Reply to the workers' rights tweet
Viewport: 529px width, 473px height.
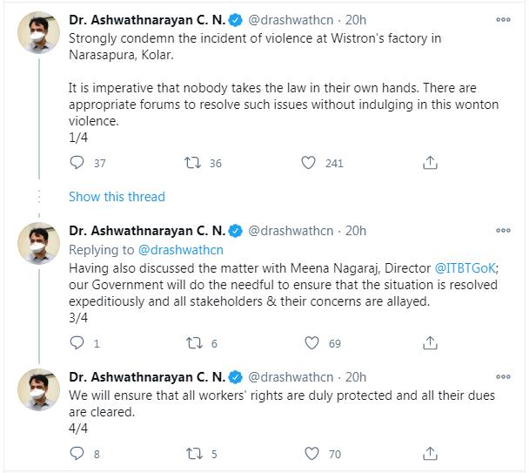click(x=77, y=454)
